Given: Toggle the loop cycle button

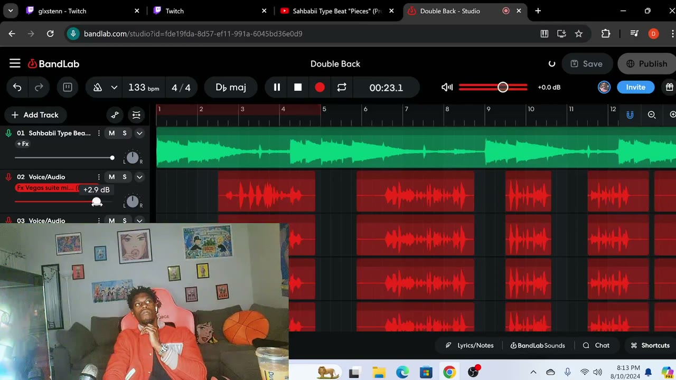Looking at the screenshot, I should coord(342,88).
